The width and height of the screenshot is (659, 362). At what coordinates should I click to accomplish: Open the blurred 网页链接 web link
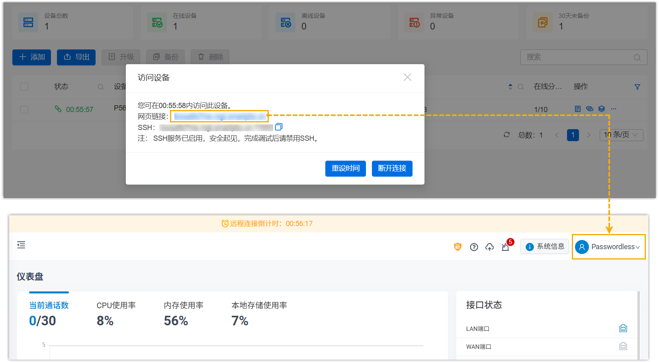(x=219, y=116)
